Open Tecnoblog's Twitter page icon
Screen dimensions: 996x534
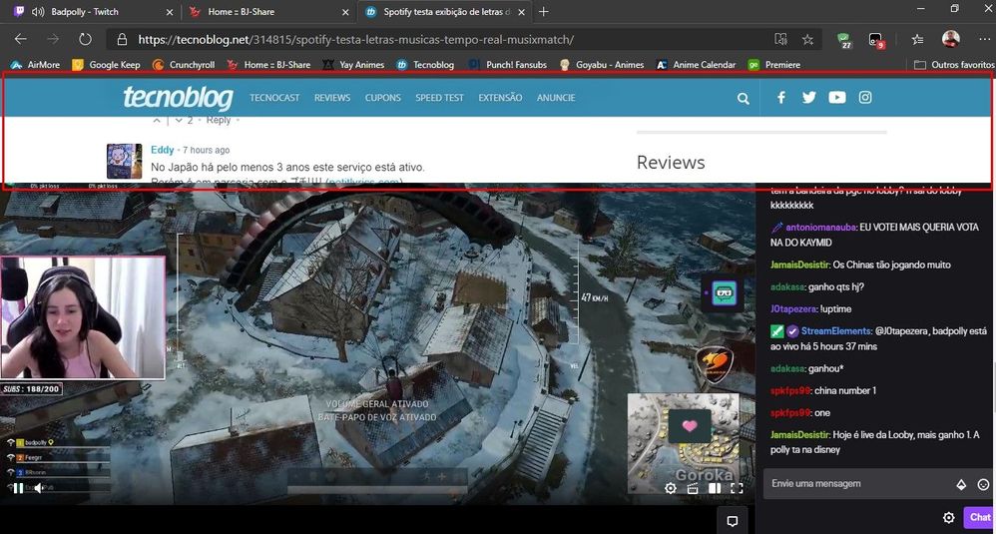click(808, 97)
